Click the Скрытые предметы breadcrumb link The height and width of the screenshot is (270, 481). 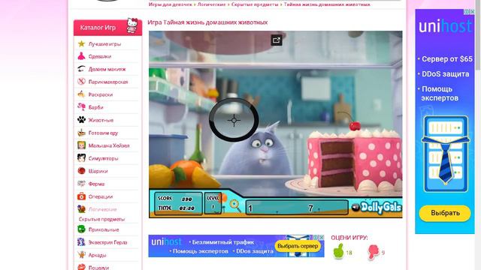255,4
